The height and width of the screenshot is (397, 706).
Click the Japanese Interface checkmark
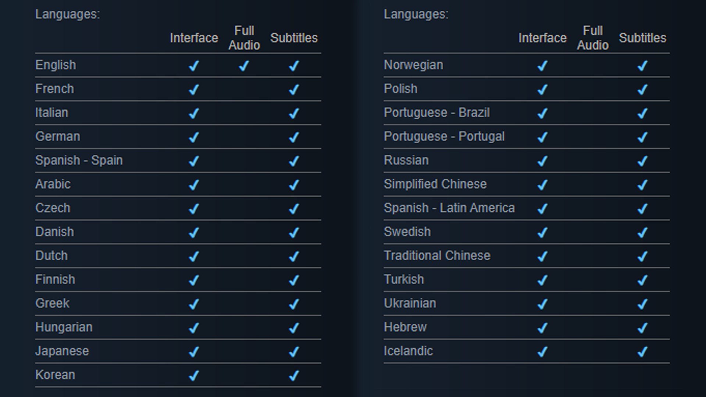click(x=194, y=352)
